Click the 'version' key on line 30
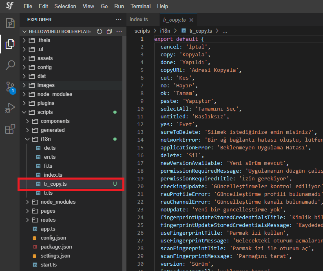Screen dimensions: 323x271 (171, 264)
